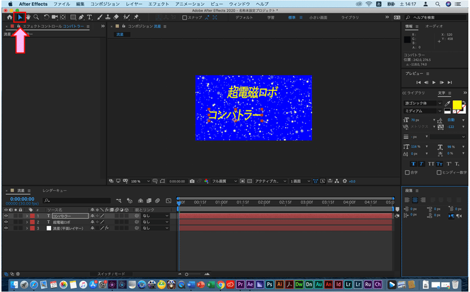
Task: Click the eyedropper in the Character panel
Action: [447, 104]
